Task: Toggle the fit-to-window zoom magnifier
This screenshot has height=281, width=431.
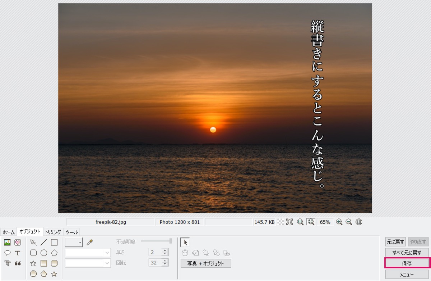Action: click(x=311, y=222)
